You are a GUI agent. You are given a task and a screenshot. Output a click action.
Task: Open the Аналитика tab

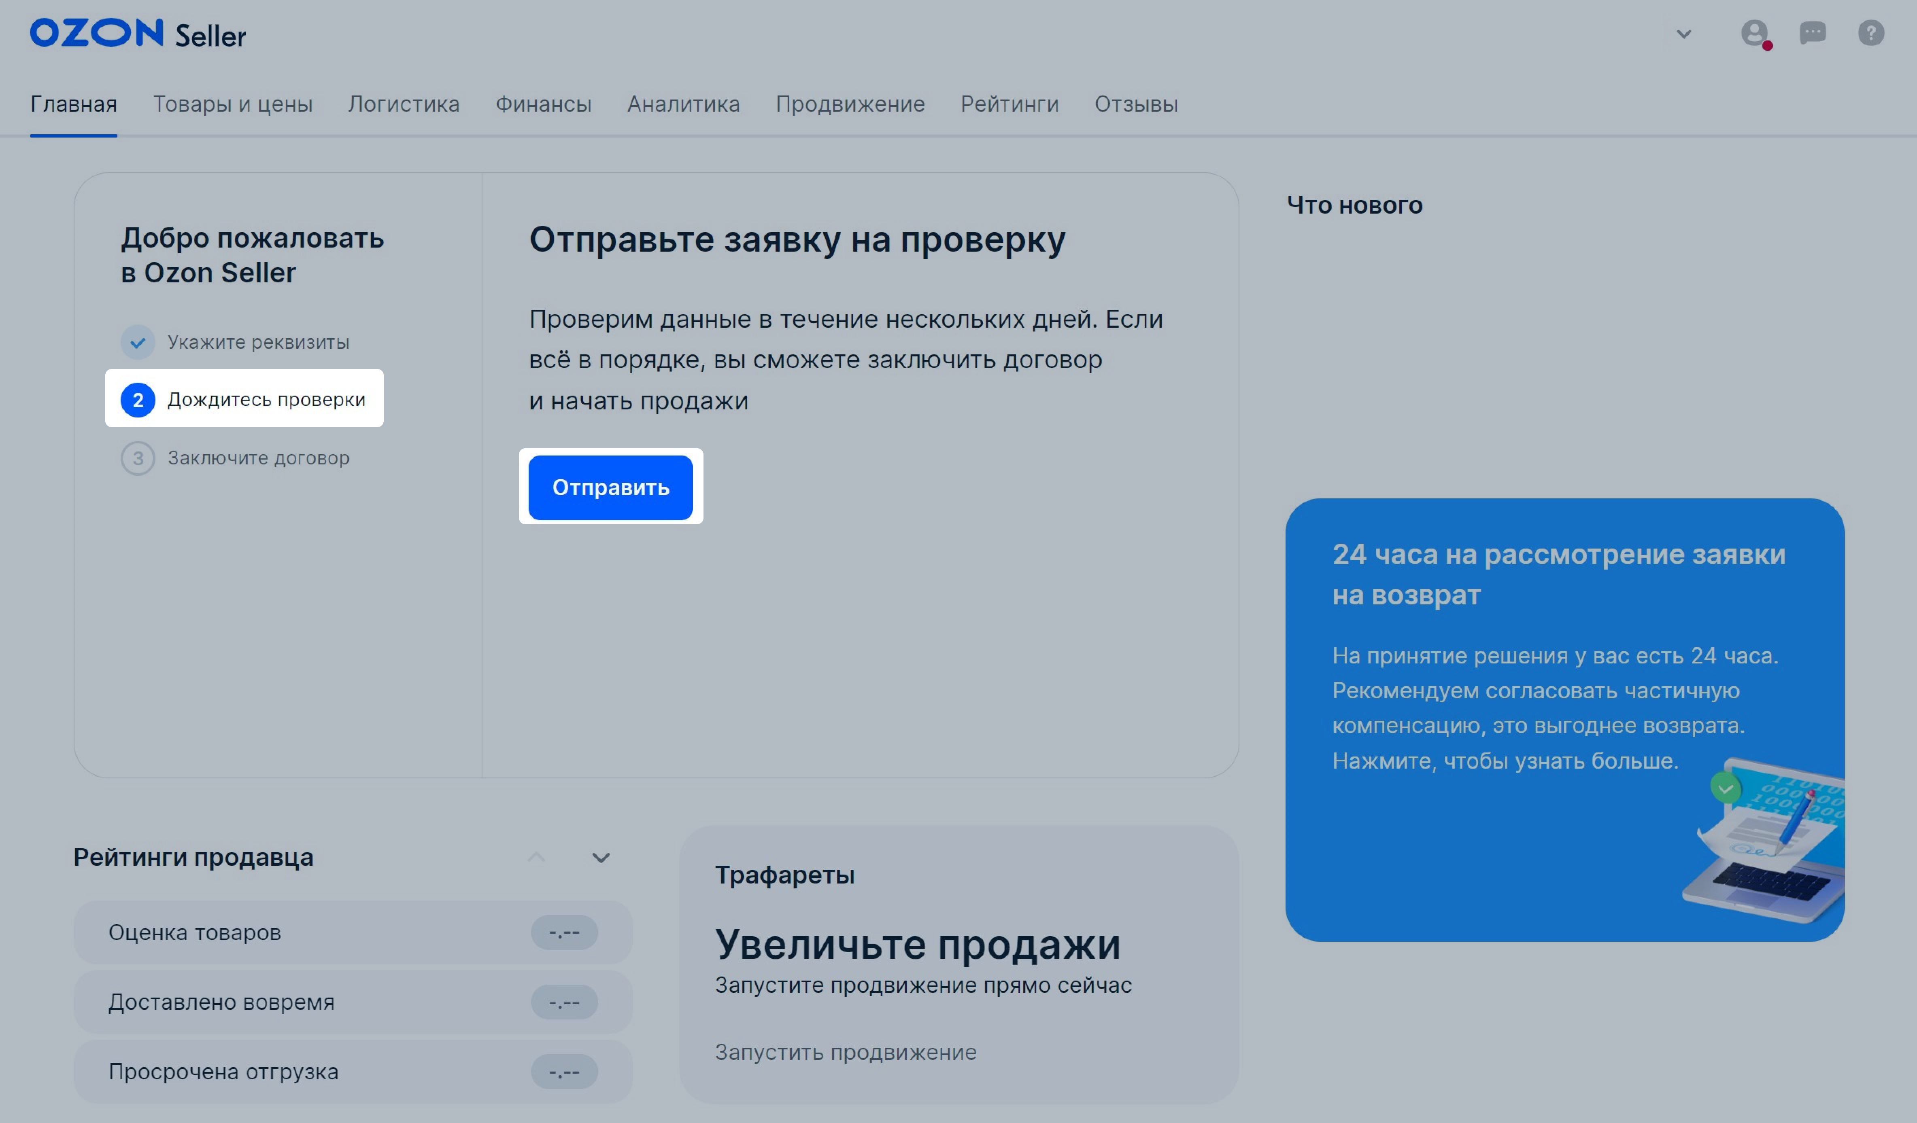[683, 104]
